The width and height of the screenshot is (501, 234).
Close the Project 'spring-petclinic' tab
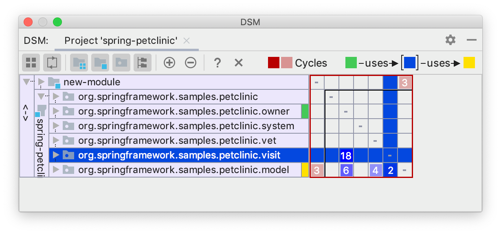[187, 41]
